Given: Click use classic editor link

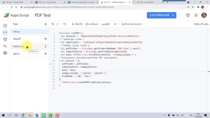Looking at the screenshot, I should click(x=201, y=24).
